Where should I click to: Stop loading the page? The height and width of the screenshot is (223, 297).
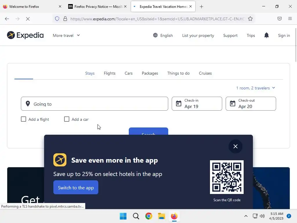tap(28, 19)
